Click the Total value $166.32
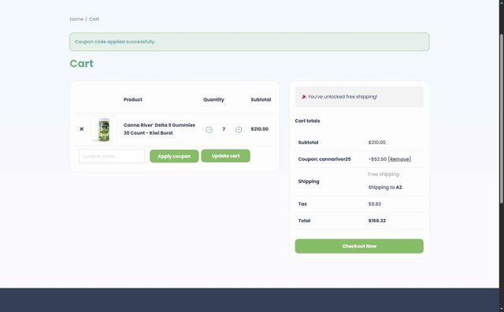The height and width of the screenshot is (312, 504). [x=377, y=221]
